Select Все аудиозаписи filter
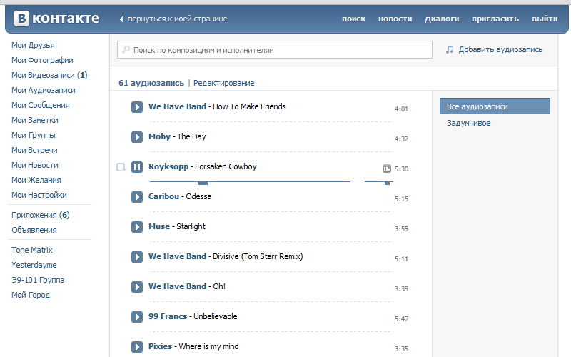Screen dimensions: 571x357 point(495,106)
